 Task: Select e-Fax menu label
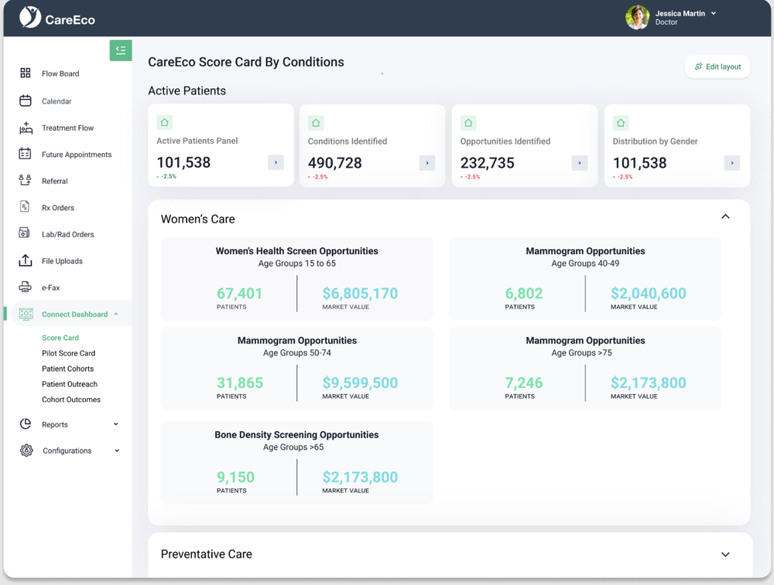pos(50,287)
